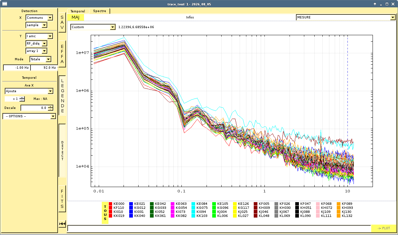This screenshot has width=398, height=235.
Task: Toggle all traces with the TOUS button
Action: click(105, 213)
